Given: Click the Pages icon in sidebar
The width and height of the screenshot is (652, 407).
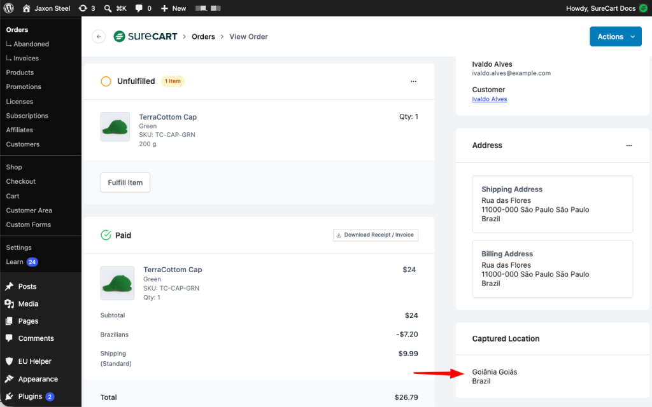Looking at the screenshot, I should [x=9, y=321].
